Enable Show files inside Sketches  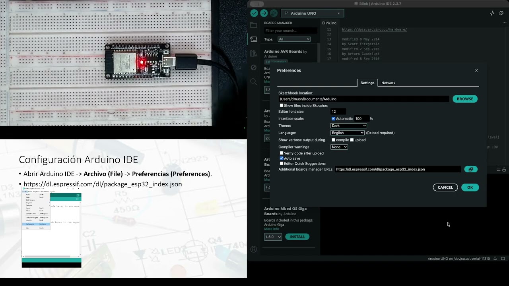pos(282,106)
